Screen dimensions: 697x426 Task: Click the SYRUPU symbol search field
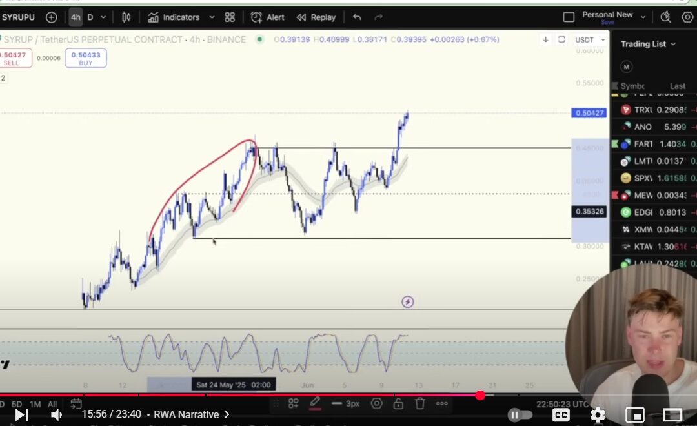pyautogui.click(x=18, y=17)
